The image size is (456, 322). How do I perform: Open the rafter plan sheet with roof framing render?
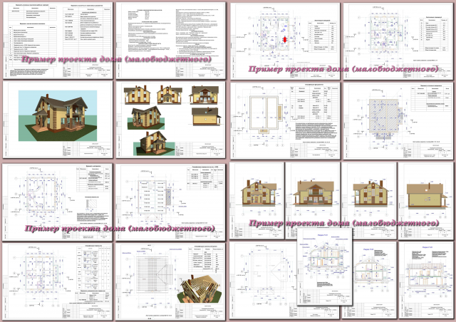[171, 281]
